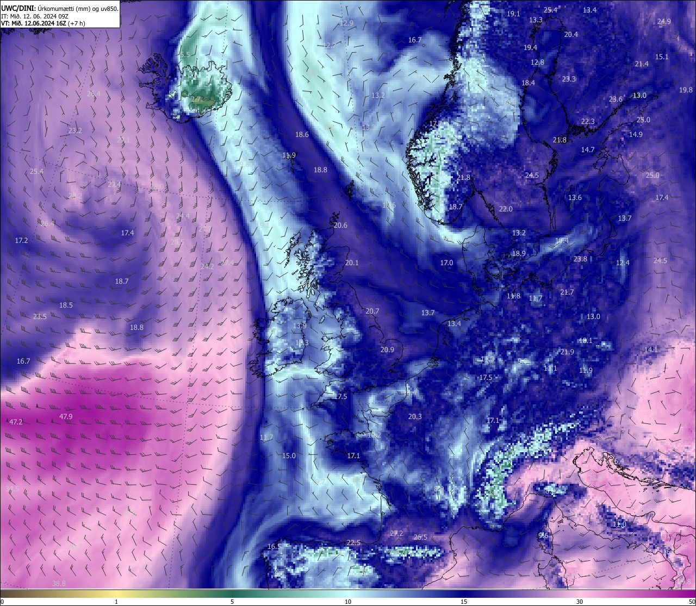Click the 21.7 value label
The height and width of the screenshot is (606, 696).
(x=567, y=292)
